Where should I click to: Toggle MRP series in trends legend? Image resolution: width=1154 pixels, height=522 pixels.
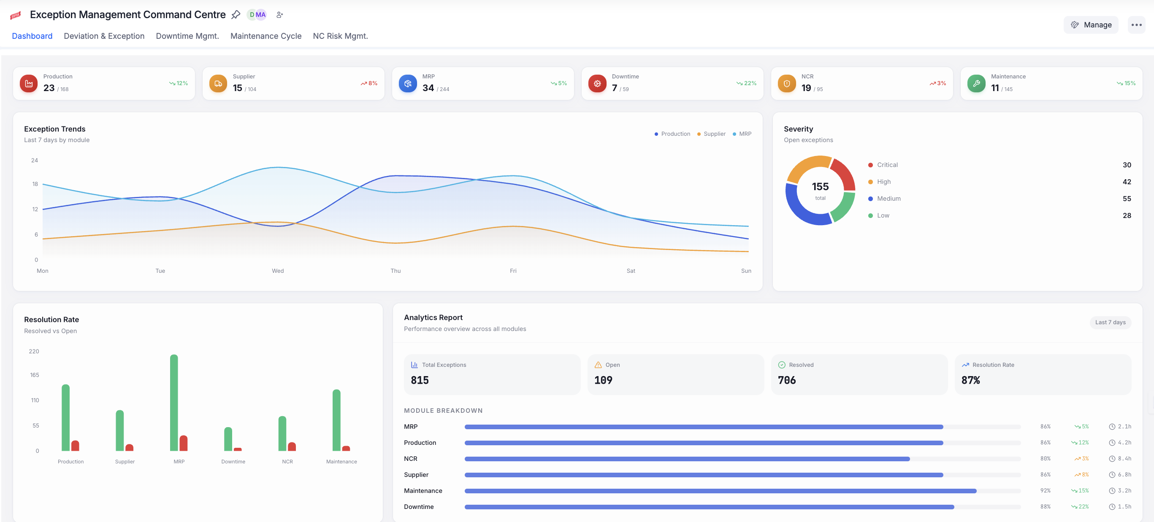(x=742, y=134)
